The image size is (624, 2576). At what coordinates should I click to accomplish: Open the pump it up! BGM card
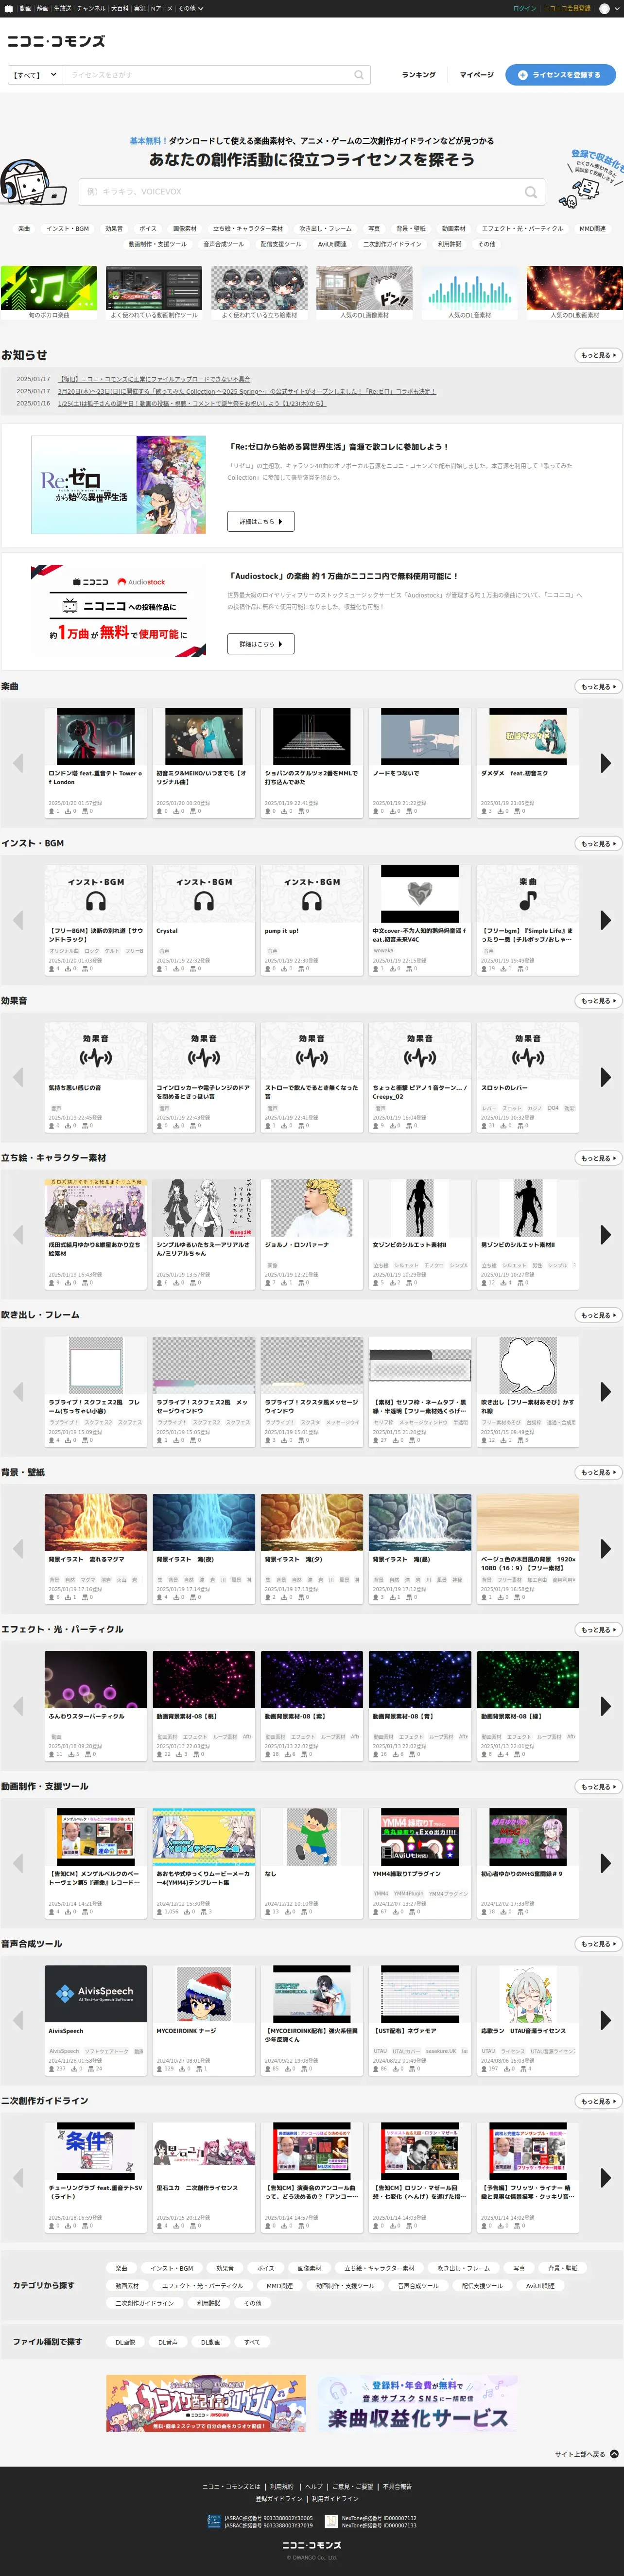pyautogui.click(x=312, y=920)
